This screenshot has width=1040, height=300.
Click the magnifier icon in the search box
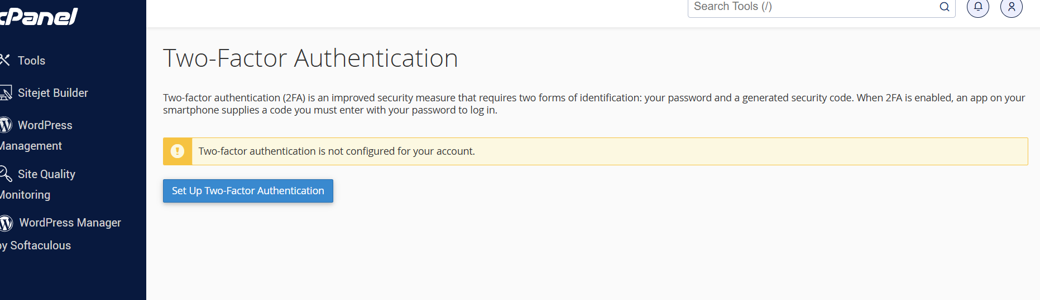click(945, 7)
